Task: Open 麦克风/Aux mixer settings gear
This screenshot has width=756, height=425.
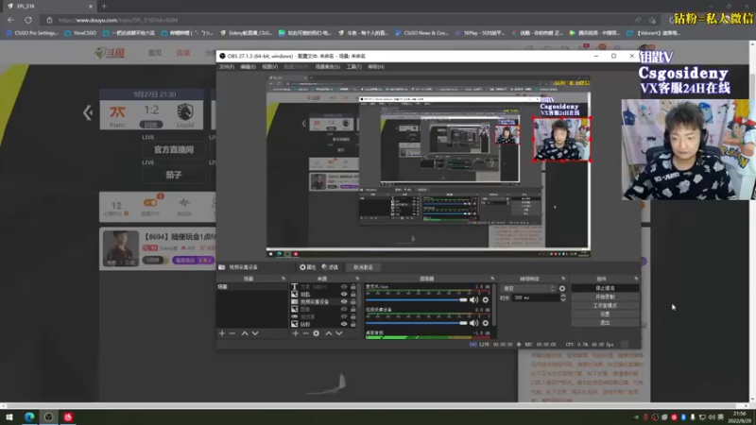Action: pyautogui.click(x=486, y=299)
